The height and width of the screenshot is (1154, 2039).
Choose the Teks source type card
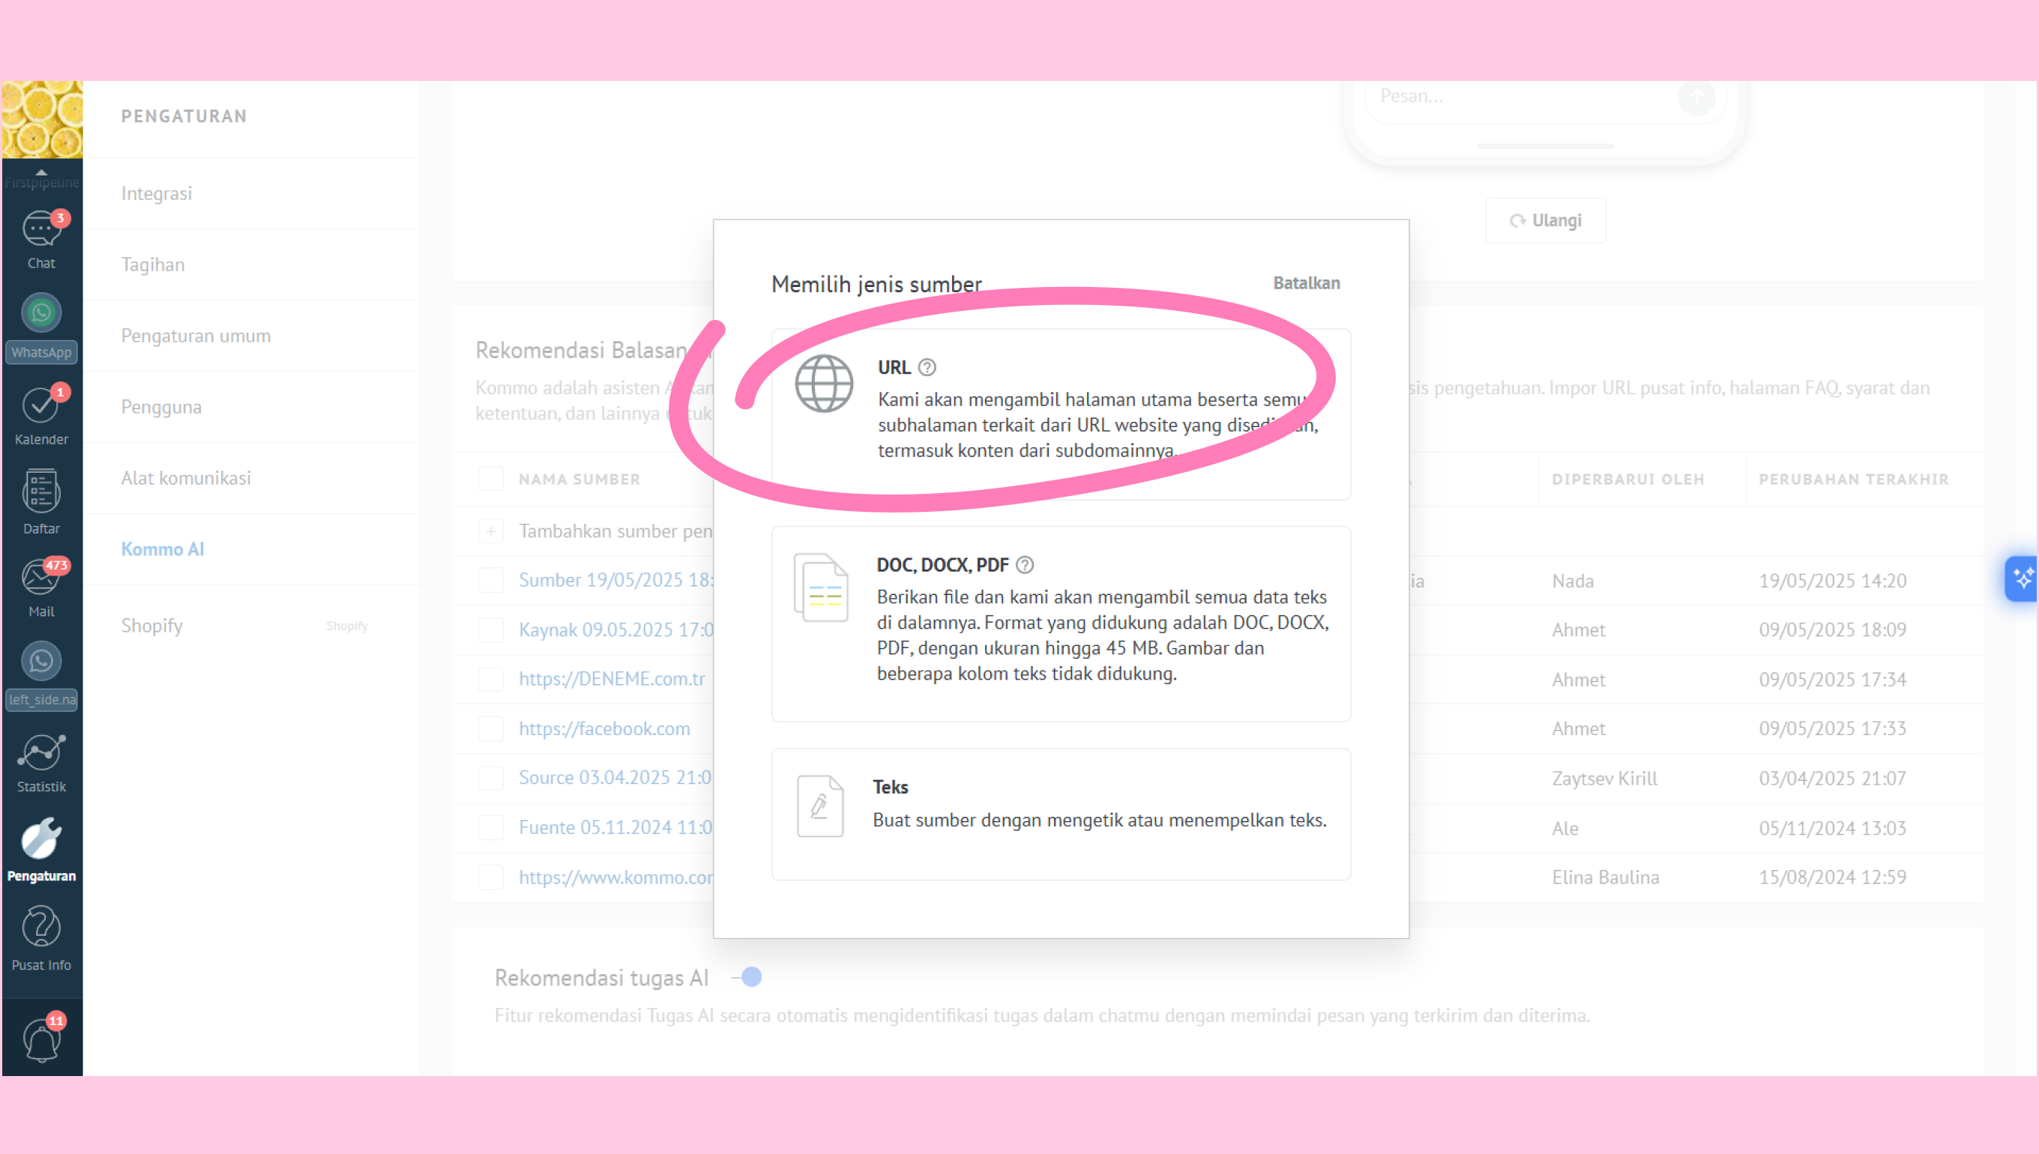1061,814
